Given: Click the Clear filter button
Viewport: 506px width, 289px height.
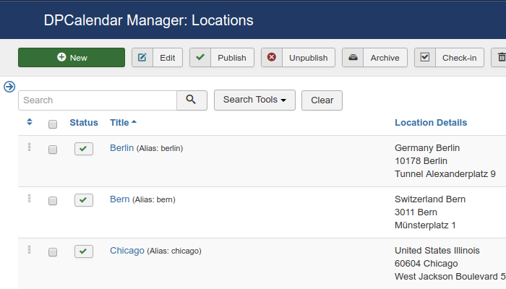Looking at the screenshot, I should pyautogui.click(x=322, y=100).
